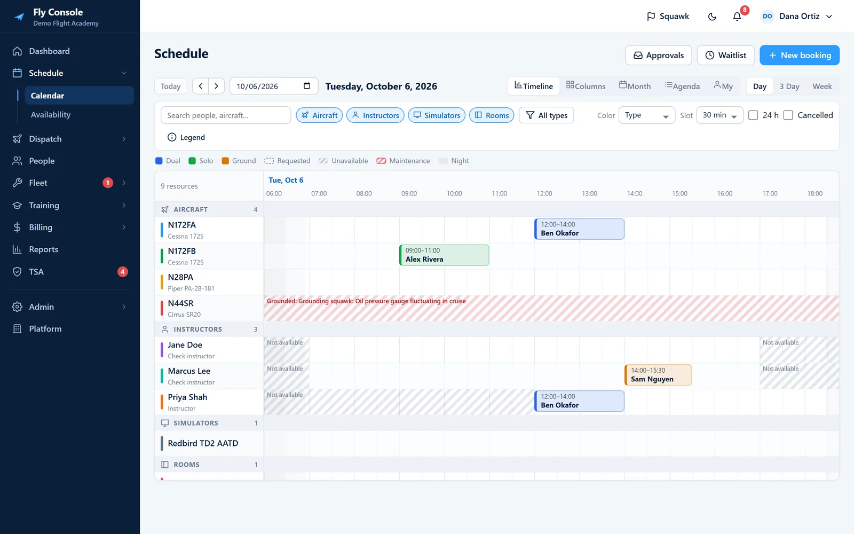Check the Cancelled checkbox
854x534 pixels.
[x=788, y=115]
